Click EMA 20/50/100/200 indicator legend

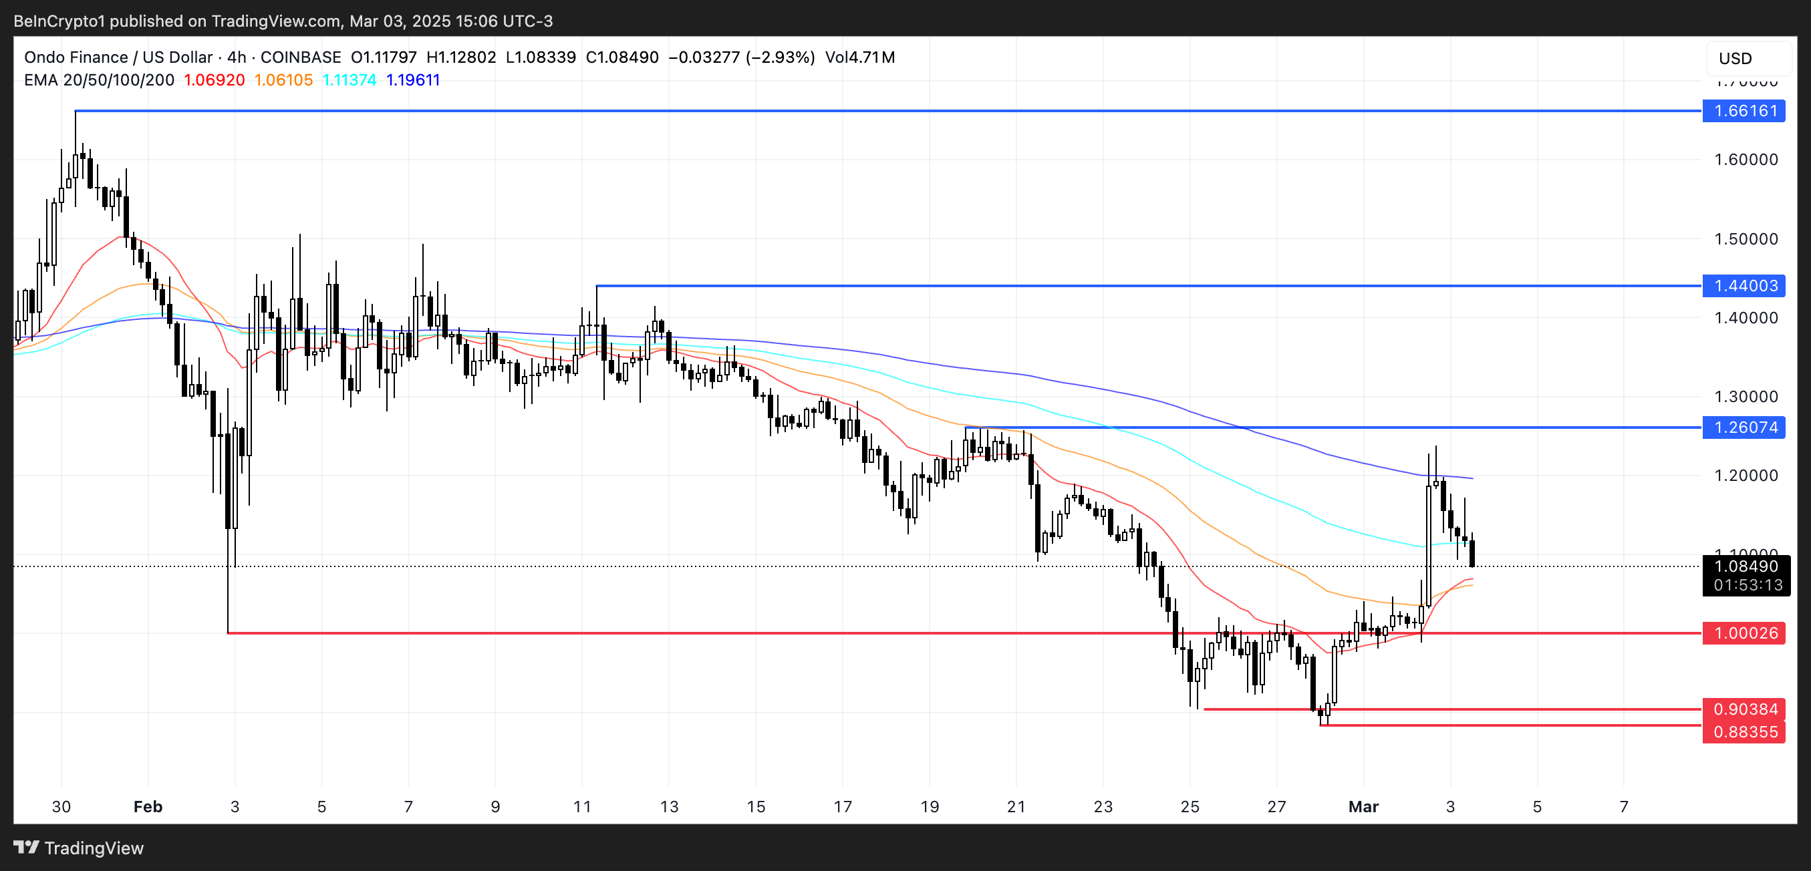pyautogui.click(x=98, y=80)
